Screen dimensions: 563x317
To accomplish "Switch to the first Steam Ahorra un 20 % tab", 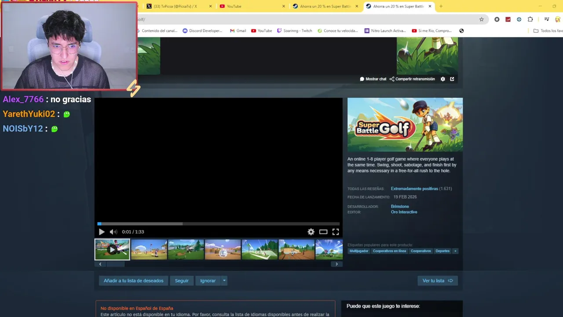I will point(325,6).
